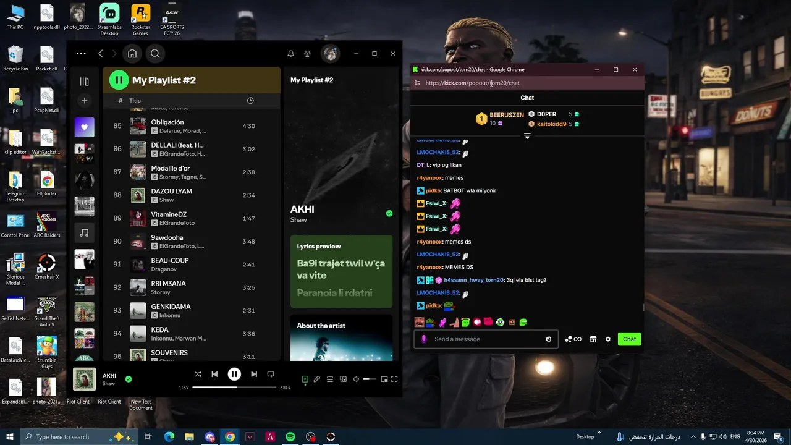Pause the playlist with the green header button
The image size is (791, 445).
pos(119,80)
